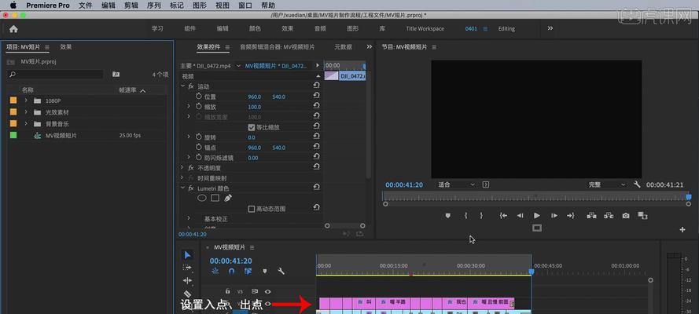
Task: Reset the 旋转 parameter
Action: [316, 137]
